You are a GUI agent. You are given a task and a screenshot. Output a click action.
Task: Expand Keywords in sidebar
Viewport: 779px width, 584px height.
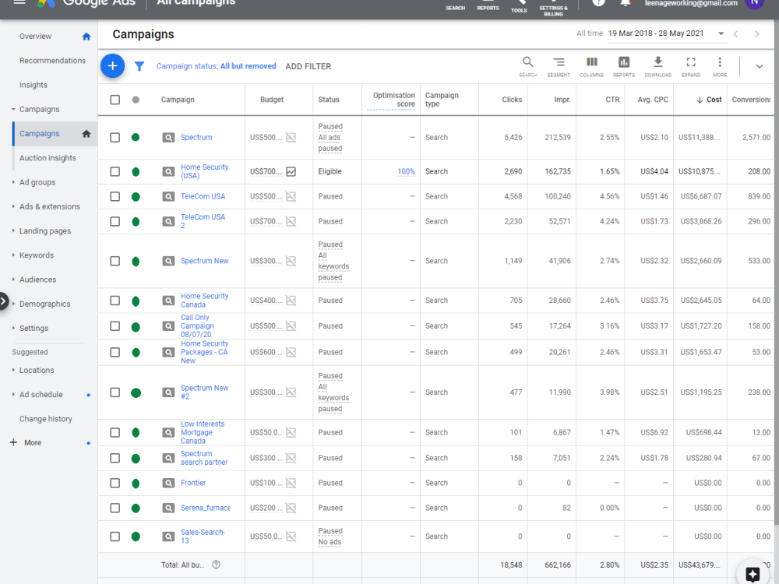13,255
